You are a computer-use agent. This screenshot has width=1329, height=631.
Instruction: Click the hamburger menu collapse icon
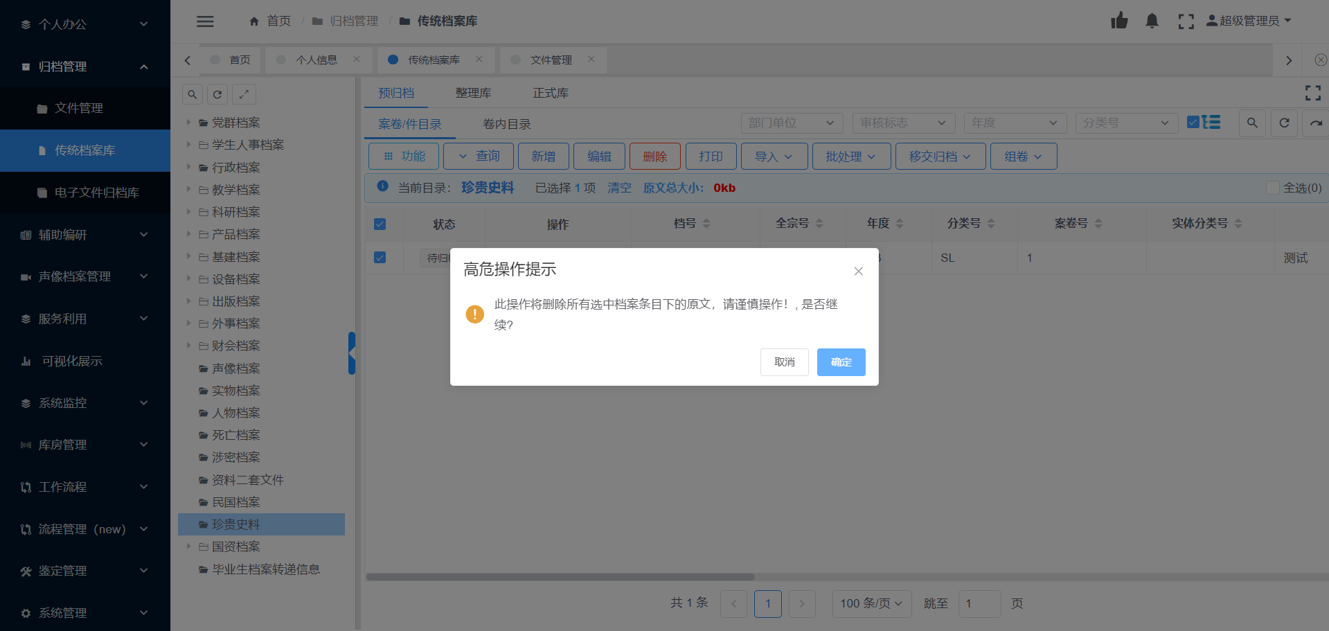[x=205, y=21]
